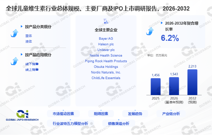Click the 按产品分类细分 heading
The width and height of the screenshot is (212, 135).
point(38,27)
